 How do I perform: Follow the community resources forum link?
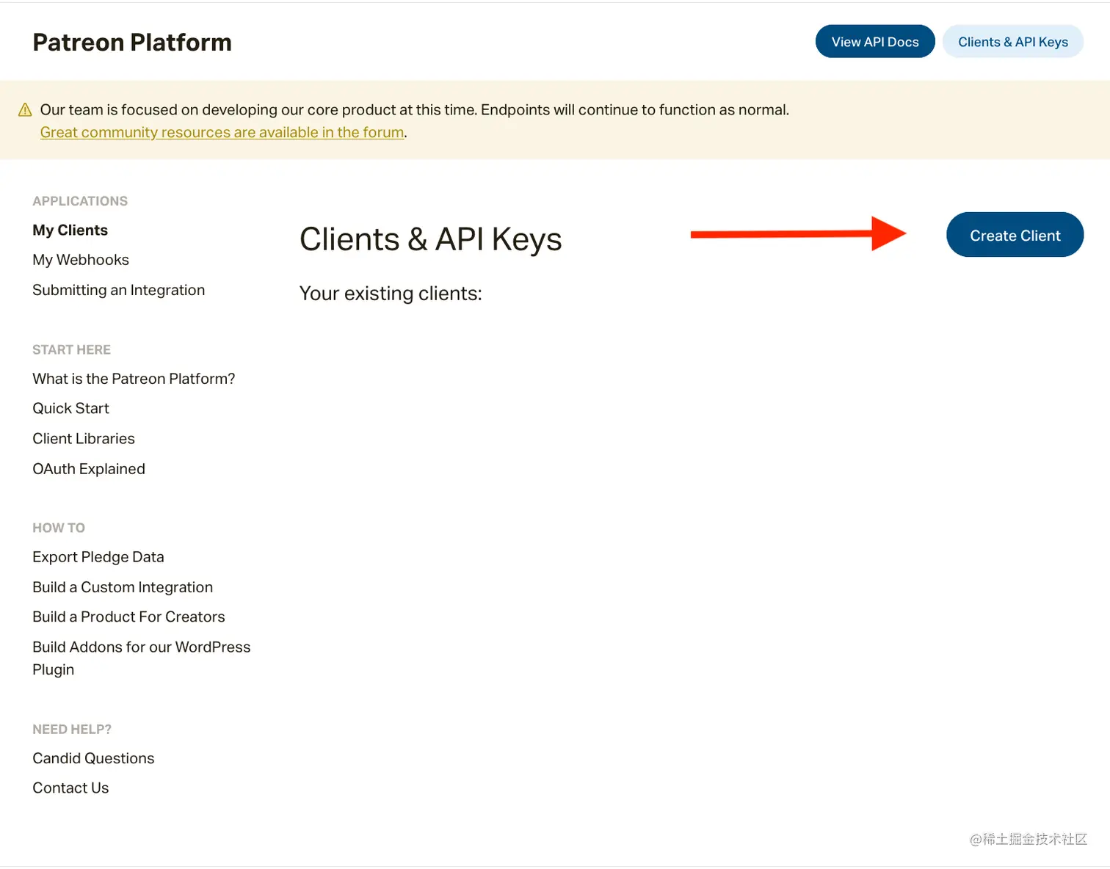(222, 133)
